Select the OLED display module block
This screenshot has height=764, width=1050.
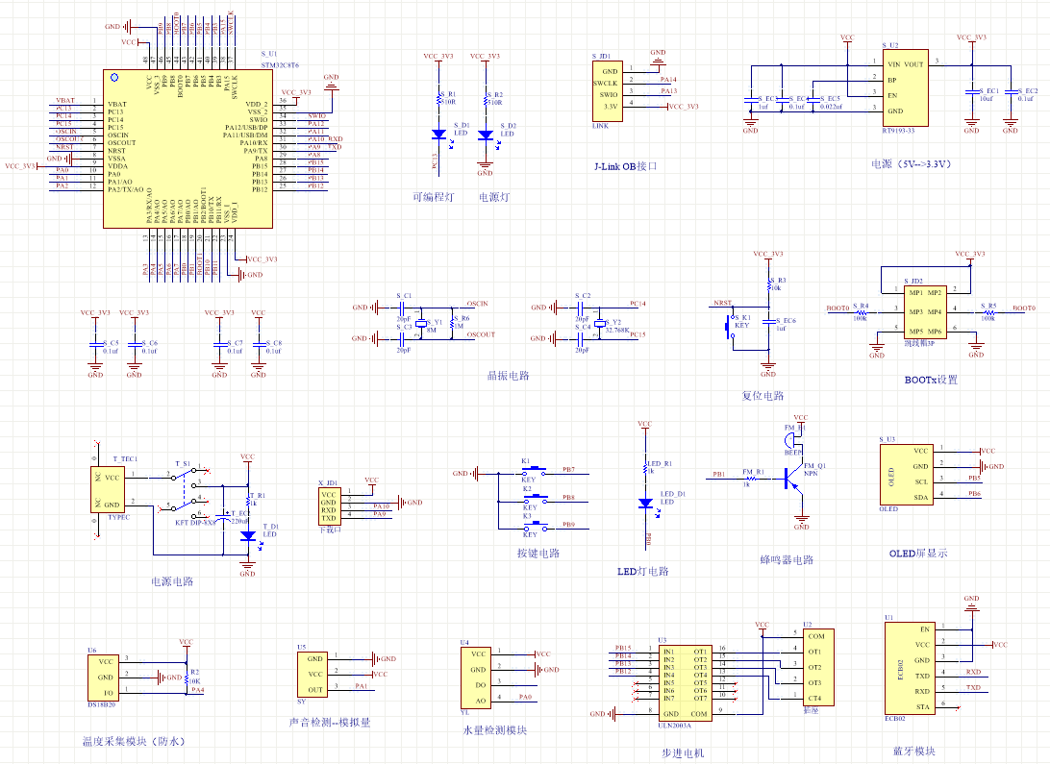pyautogui.click(x=906, y=475)
